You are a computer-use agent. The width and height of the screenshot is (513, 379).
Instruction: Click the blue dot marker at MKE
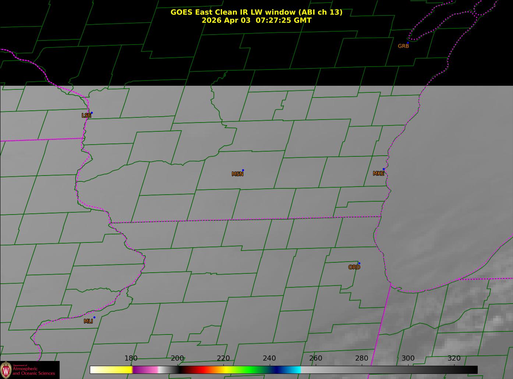[384, 169]
